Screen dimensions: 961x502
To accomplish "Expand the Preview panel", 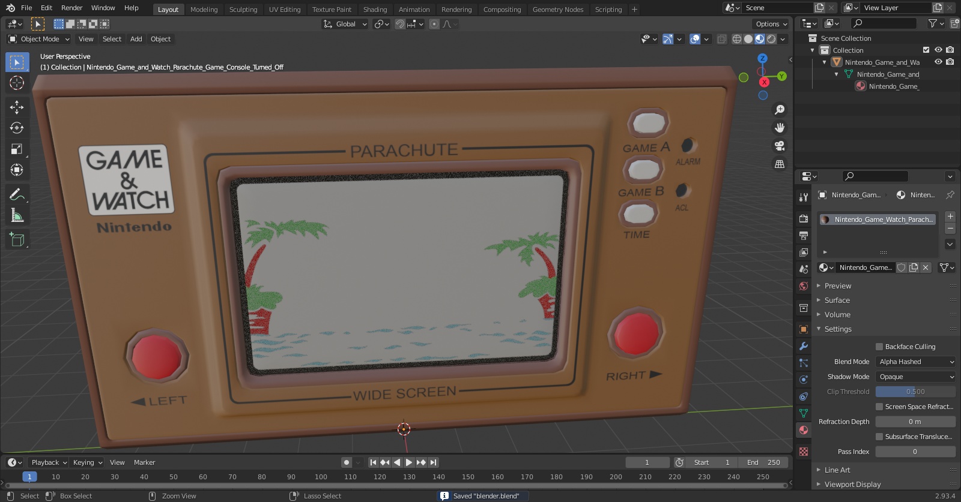I will [x=837, y=286].
